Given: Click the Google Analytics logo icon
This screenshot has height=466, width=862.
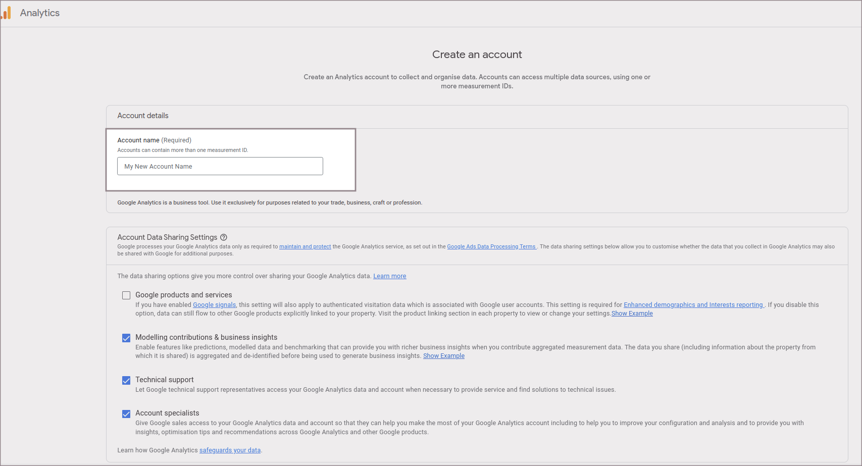Looking at the screenshot, I should pyautogui.click(x=6, y=13).
